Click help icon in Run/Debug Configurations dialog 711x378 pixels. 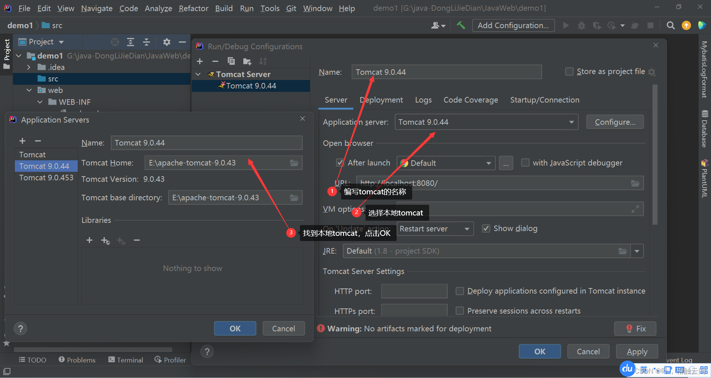click(207, 351)
